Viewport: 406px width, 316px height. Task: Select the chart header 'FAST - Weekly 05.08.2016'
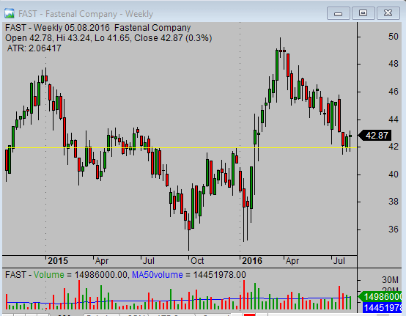coord(57,28)
